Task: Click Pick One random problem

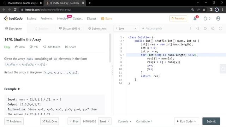Action: tap(49, 121)
